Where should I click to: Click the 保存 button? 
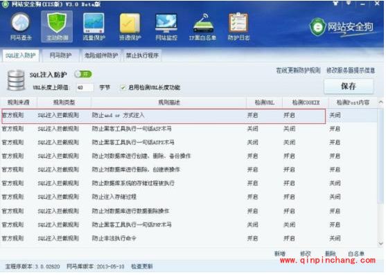tap(349, 86)
